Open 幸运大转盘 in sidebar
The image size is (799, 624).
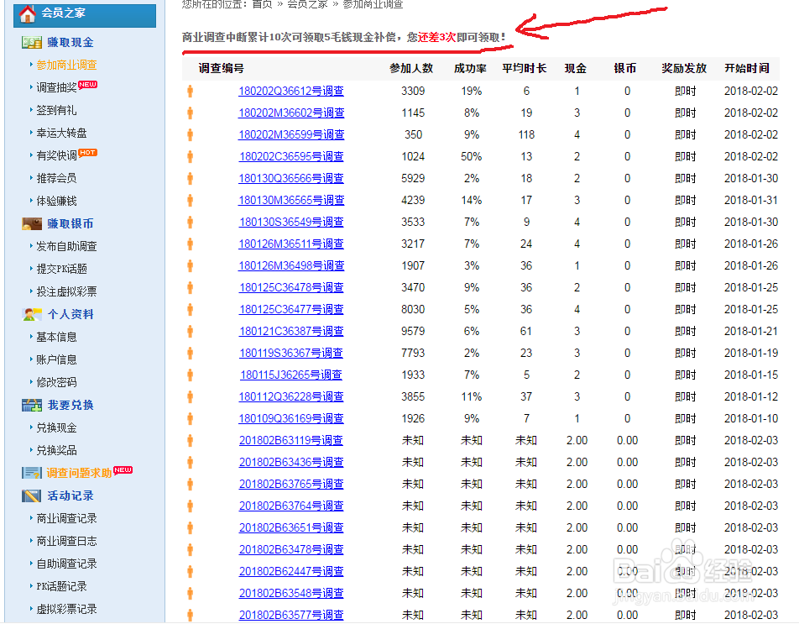click(x=61, y=133)
